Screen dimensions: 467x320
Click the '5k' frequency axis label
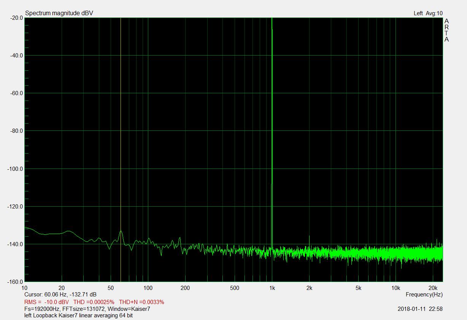[359, 288]
